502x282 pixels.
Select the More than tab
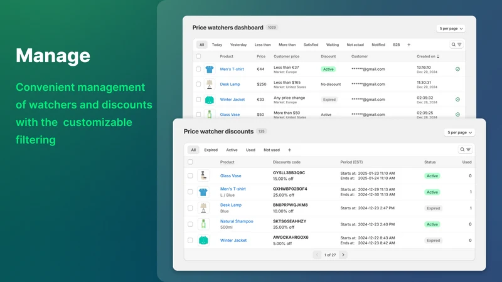287,44
